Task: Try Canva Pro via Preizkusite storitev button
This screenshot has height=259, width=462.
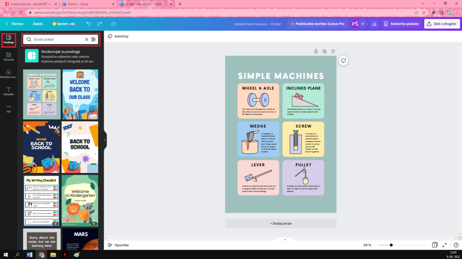Action: pos(317,24)
